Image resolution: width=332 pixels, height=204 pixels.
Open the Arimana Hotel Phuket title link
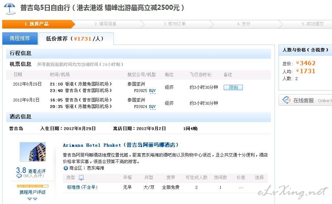click(x=121, y=145)
